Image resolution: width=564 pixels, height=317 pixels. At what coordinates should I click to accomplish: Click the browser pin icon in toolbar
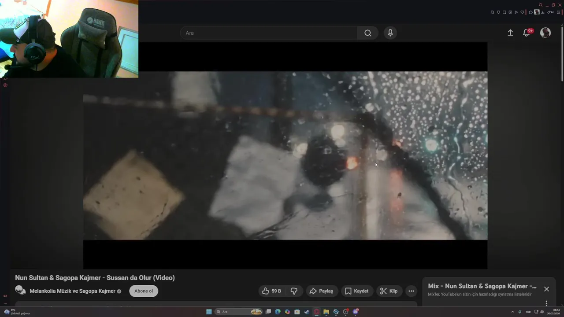click(498, 12)
